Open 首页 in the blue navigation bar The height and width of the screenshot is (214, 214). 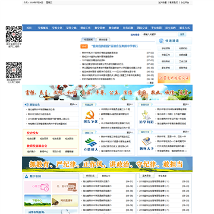pyautogui.click(x=29, y=28)
